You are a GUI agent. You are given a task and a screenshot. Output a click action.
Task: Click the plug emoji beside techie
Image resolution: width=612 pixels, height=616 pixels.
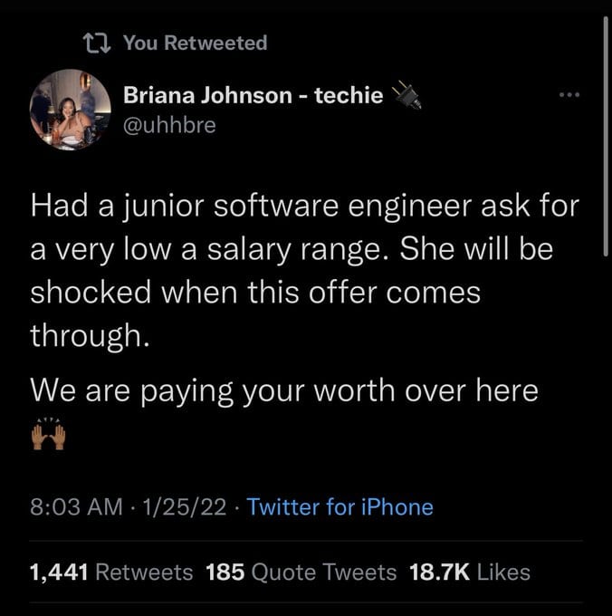click(407, 95)
